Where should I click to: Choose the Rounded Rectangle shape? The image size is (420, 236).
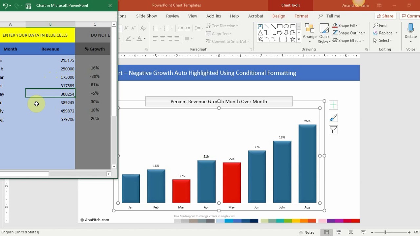point(293,26)
